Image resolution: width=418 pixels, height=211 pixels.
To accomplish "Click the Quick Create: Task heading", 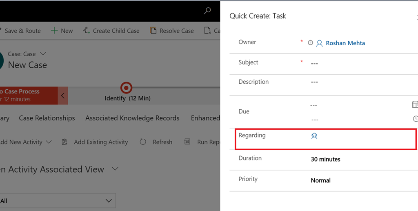I will pos(258,16).
